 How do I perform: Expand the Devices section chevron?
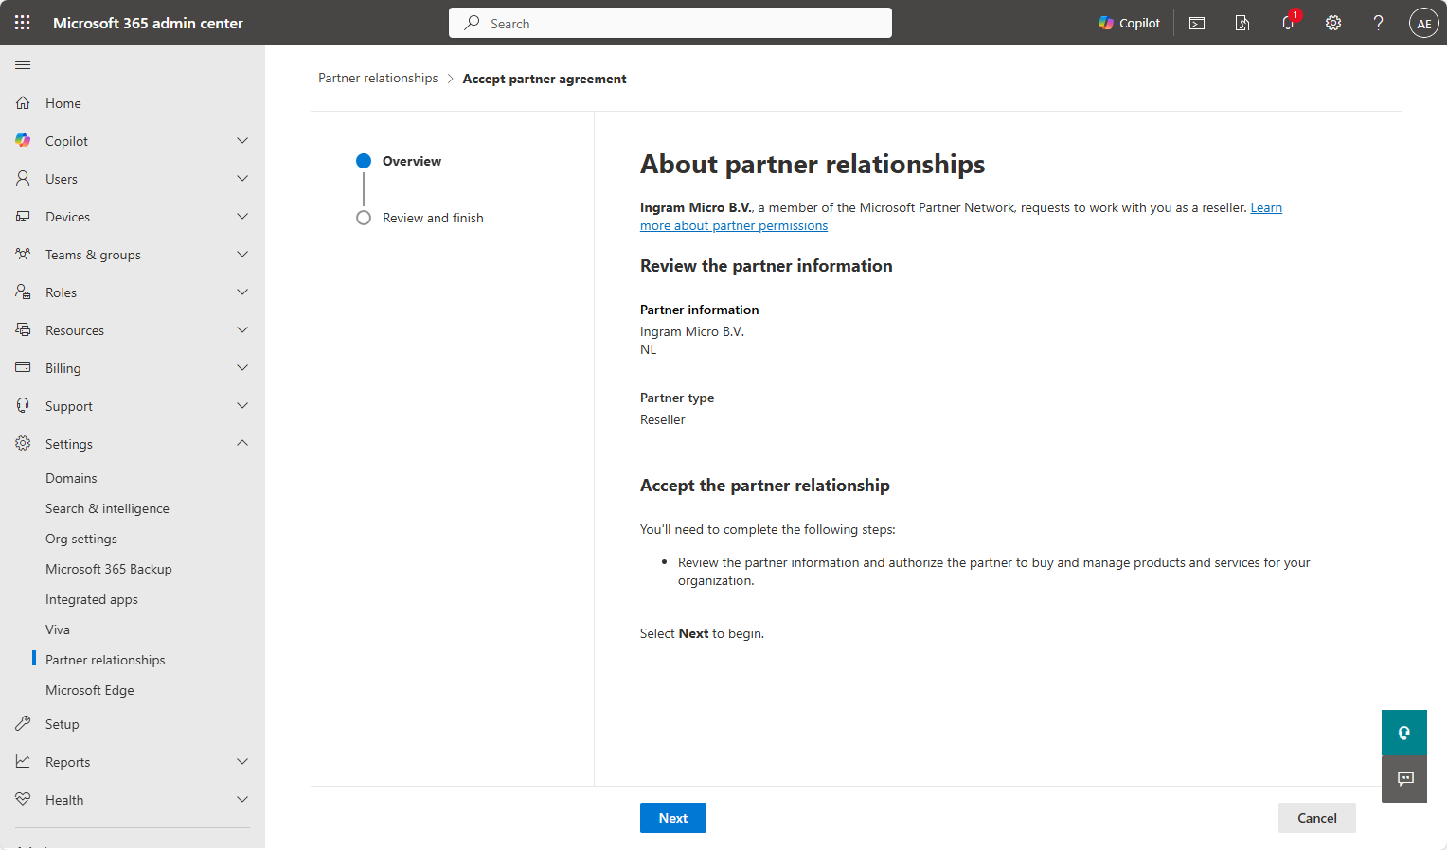coord(242,216)
